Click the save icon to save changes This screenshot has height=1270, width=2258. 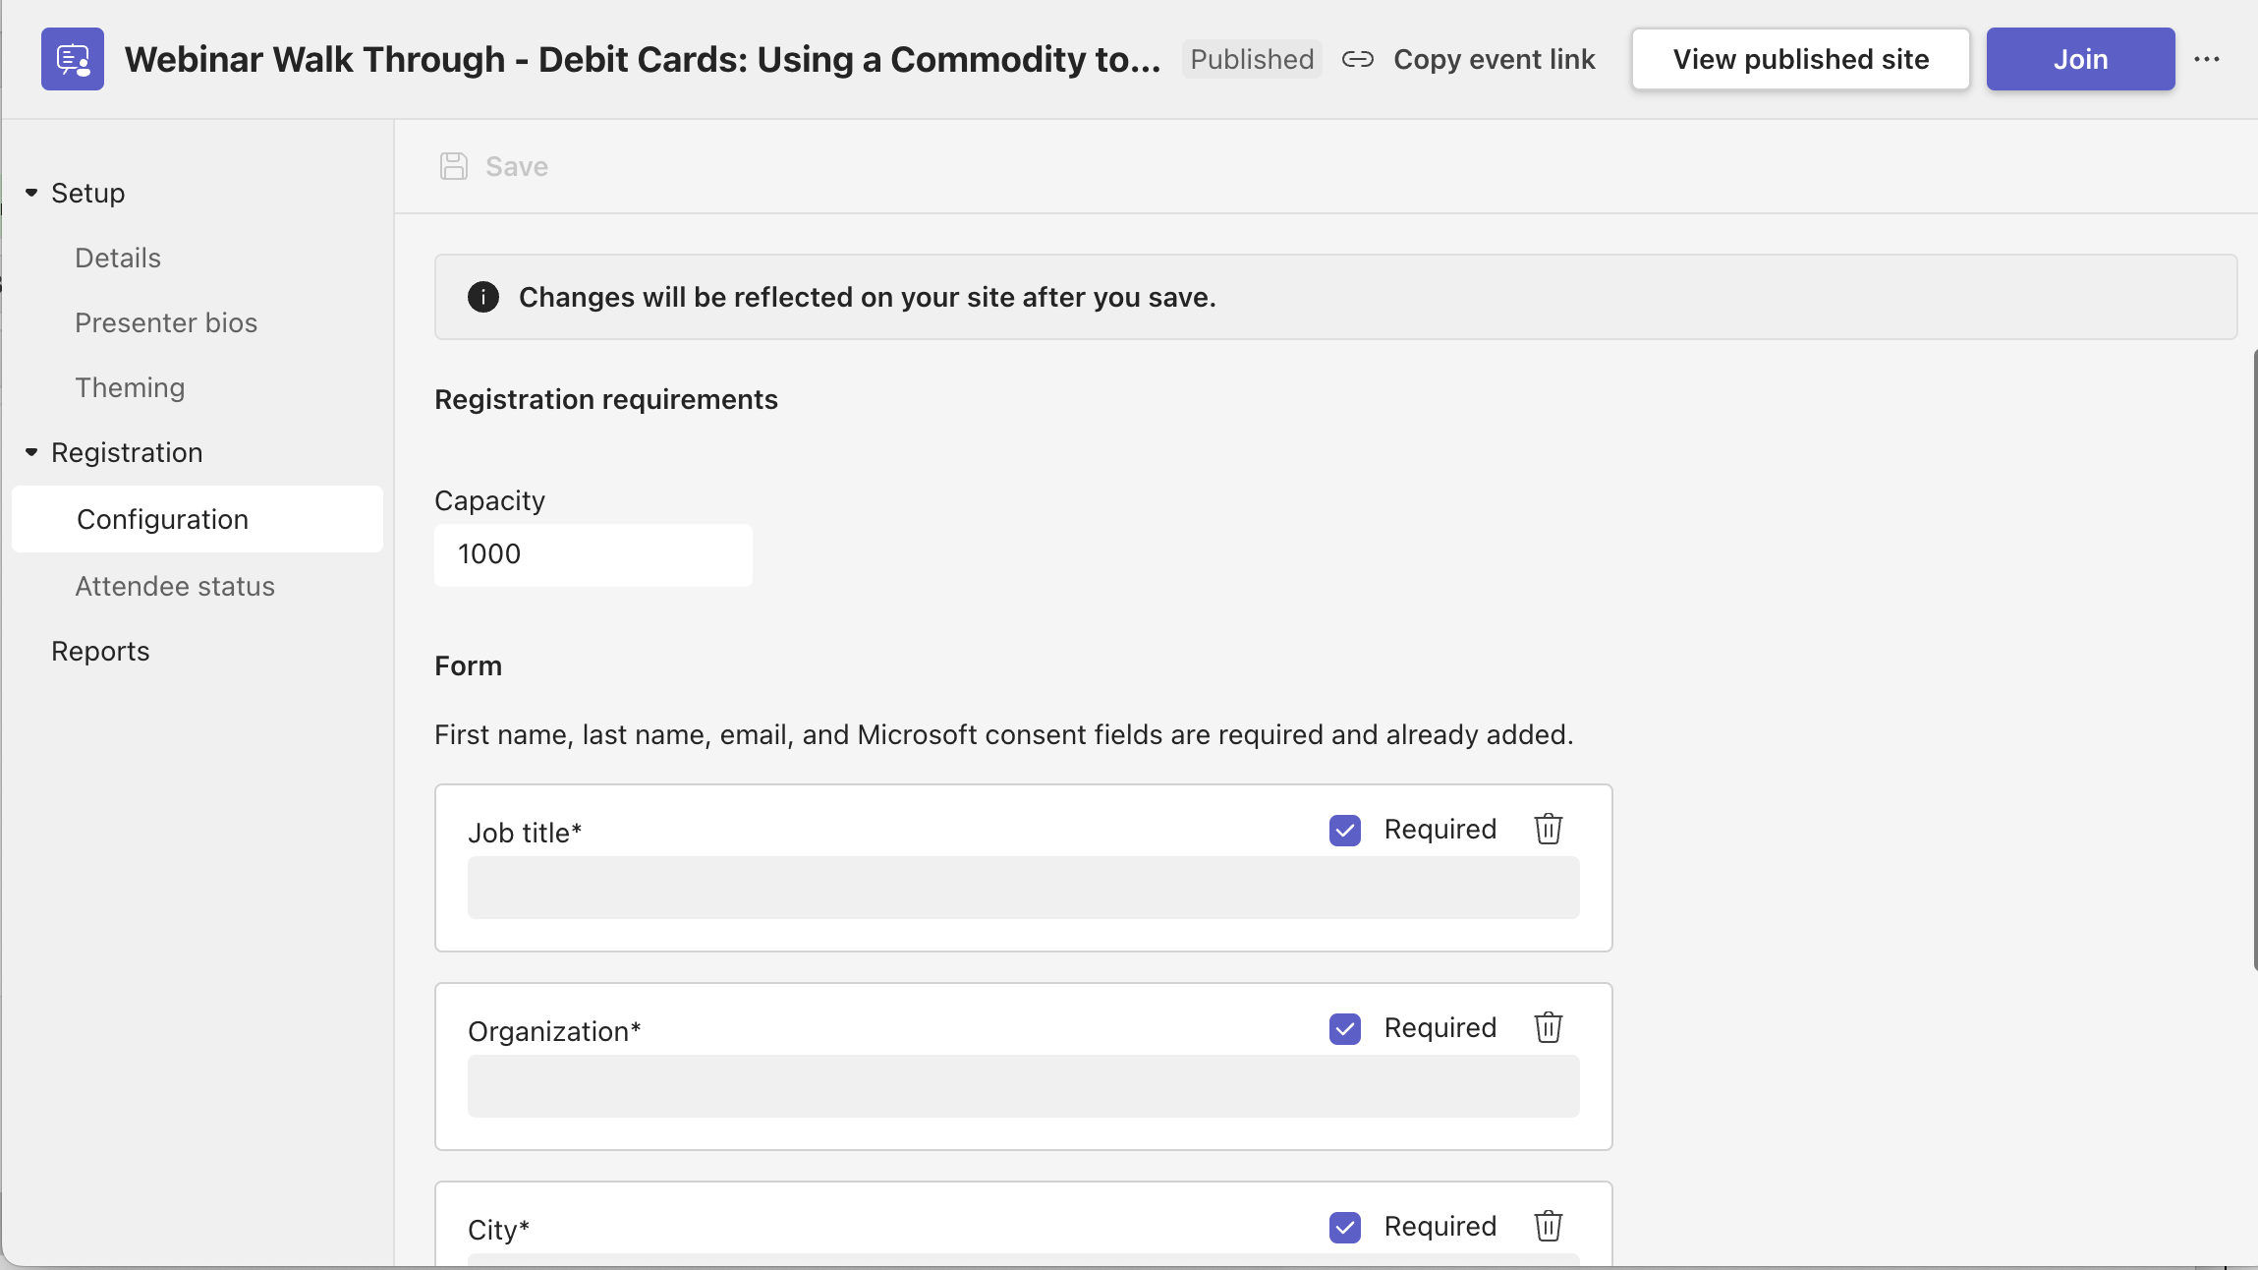tap(454, 166)
